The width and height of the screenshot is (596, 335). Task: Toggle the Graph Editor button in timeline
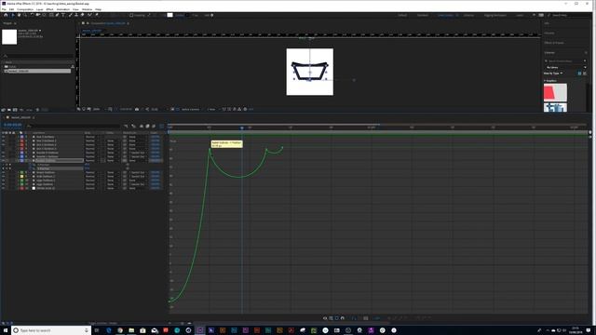(x=162, y=127)
